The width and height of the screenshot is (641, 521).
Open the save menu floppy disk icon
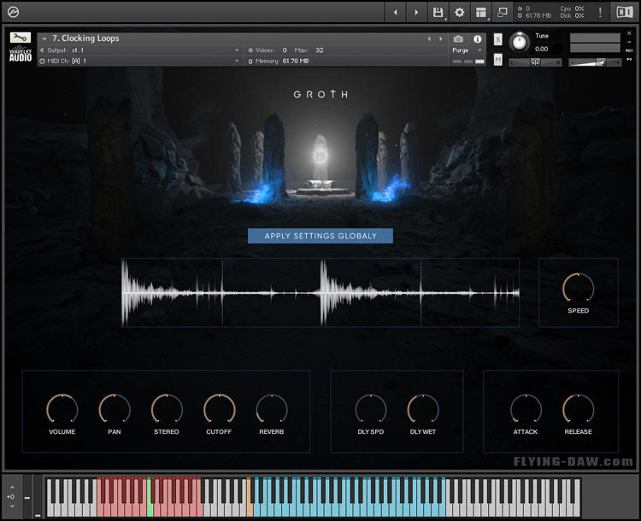point(438,12)
